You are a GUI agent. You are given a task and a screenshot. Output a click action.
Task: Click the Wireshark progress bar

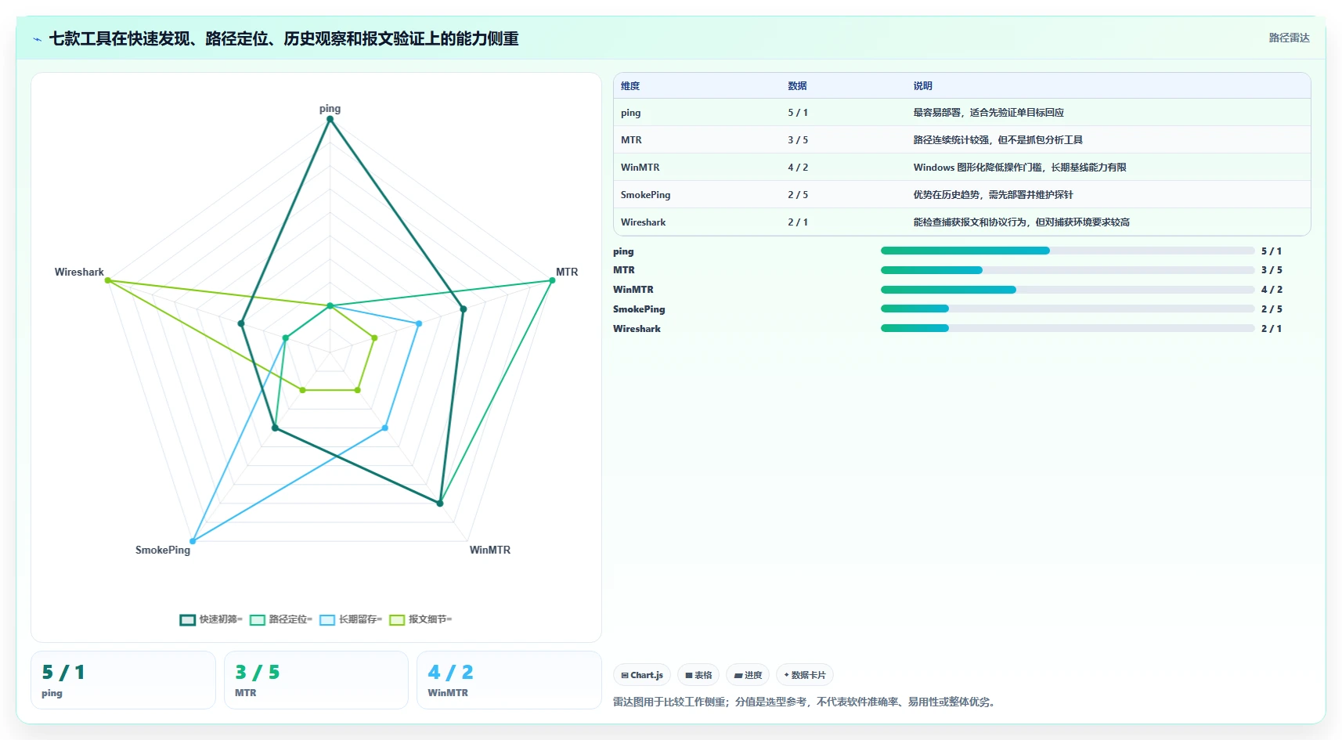click(x=1067, y=328)
